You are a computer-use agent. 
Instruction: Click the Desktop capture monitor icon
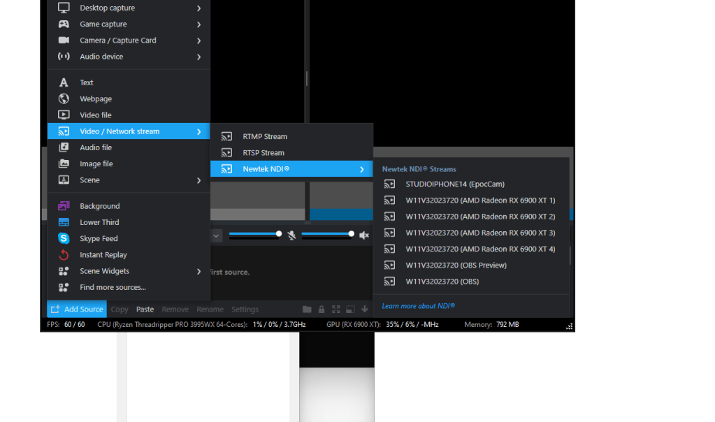click(64, 8)
